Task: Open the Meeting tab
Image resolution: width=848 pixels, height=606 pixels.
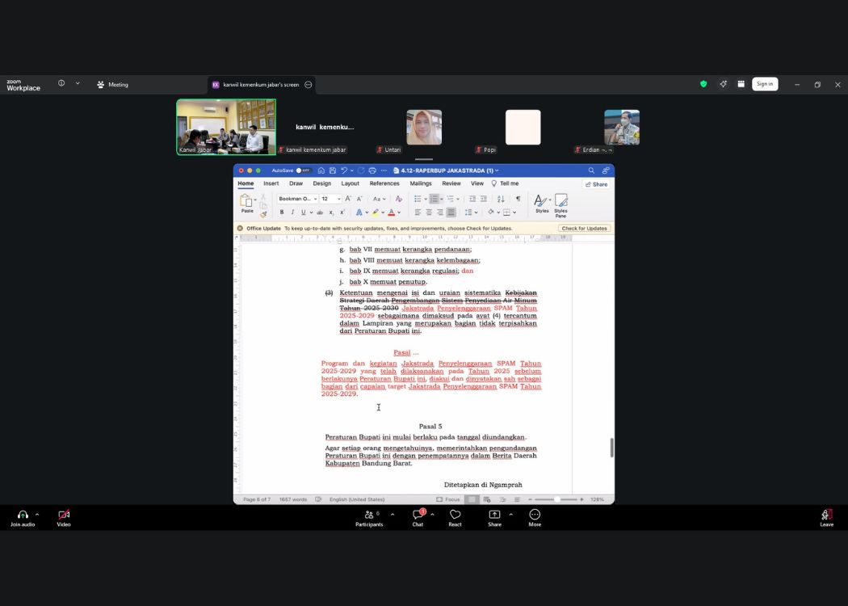Action: 112,84
